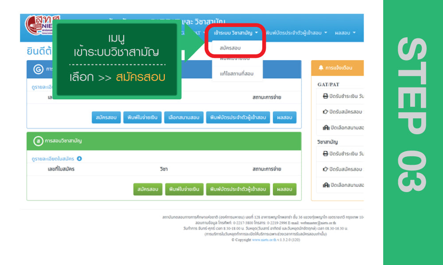This screenshot has width=443, height=265.
Task: Click the การสอบวิชาสามัญ panel heading
Action: click(63, 141)
